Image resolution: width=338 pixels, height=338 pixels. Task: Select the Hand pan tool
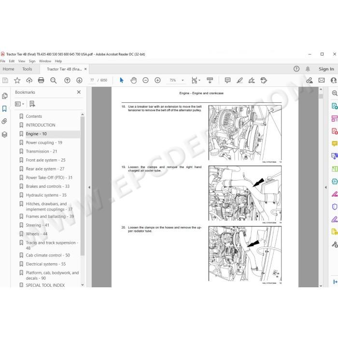coord(133,81)
